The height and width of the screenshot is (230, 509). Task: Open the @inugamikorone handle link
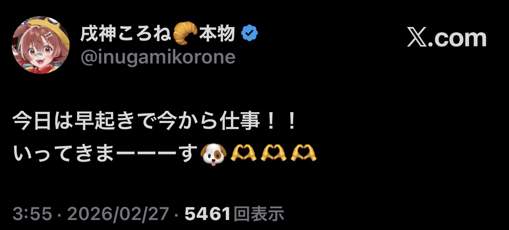(158, 57)
